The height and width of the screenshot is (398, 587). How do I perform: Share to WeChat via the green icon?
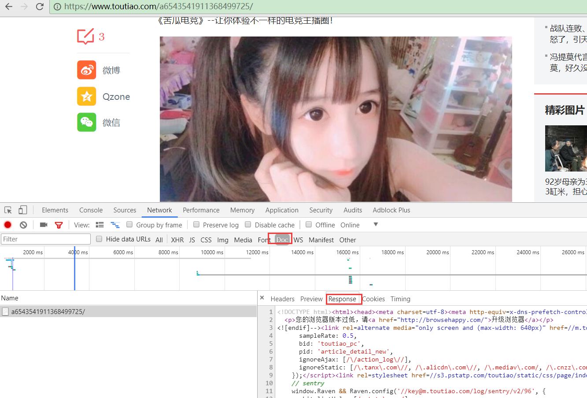click(87, 122)
